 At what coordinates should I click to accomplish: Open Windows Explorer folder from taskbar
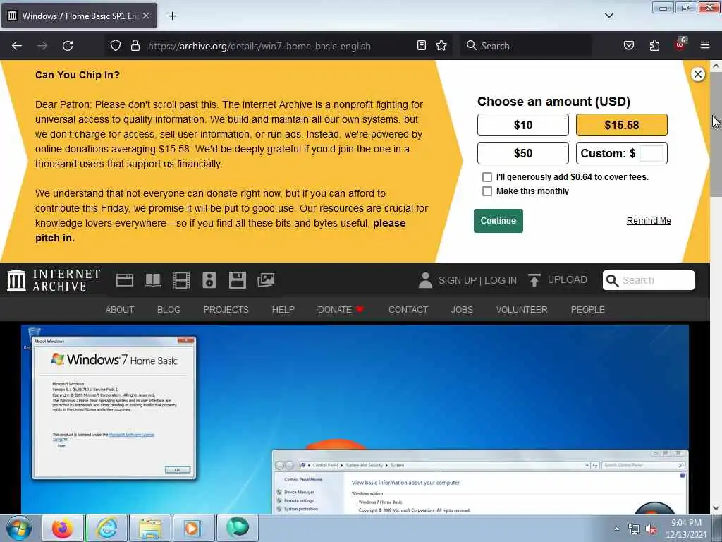click(x=149, y=528)
